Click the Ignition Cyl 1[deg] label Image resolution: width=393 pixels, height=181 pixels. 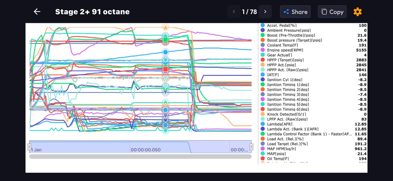coord(285,80)
